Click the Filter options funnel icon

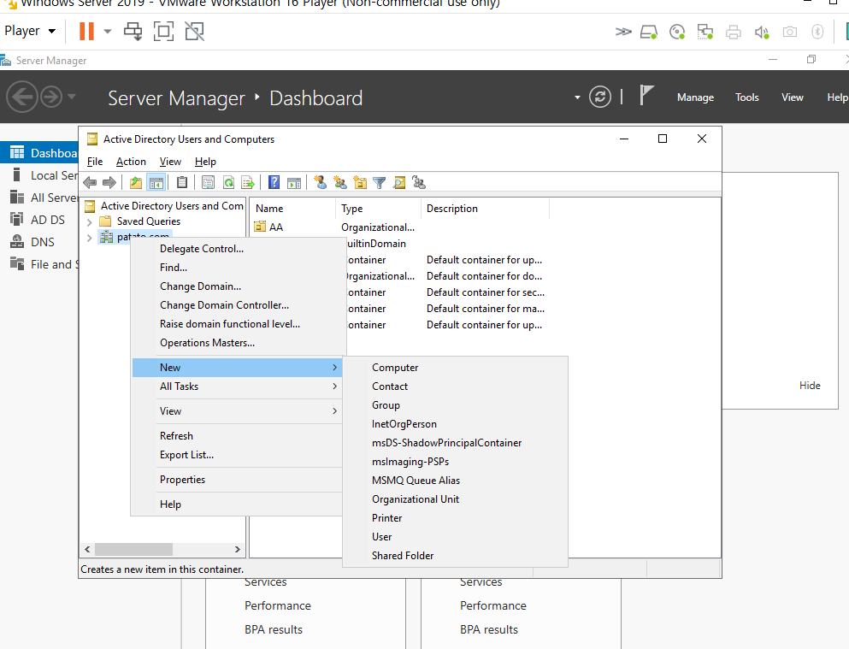(380, 183)
